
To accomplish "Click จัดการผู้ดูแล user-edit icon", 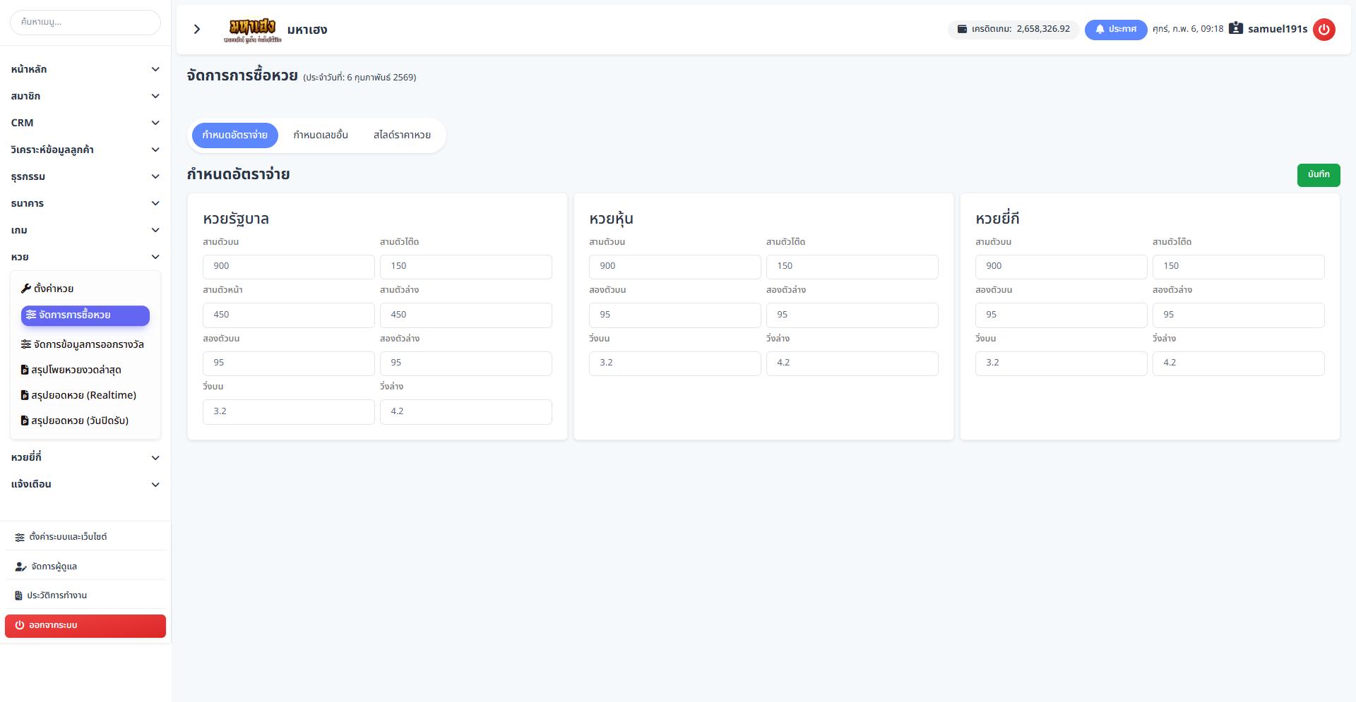I will (20, 567).
